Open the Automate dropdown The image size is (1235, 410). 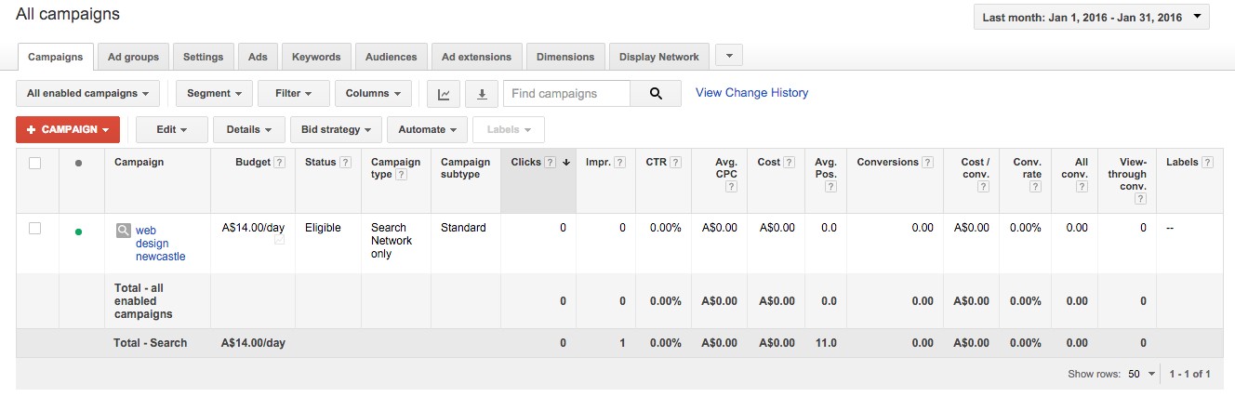tap(428, 129)
